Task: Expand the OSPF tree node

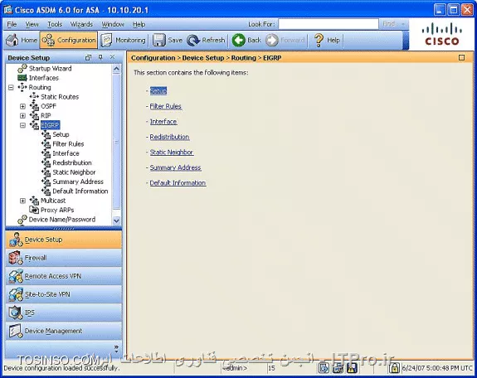Action: 22,106
